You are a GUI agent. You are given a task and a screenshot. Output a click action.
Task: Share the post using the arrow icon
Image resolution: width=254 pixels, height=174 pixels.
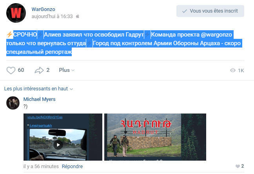[x=39, y=70]
